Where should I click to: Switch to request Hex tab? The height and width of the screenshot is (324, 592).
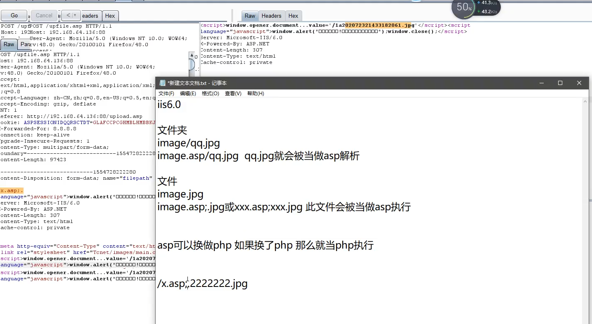pos(110,16)
